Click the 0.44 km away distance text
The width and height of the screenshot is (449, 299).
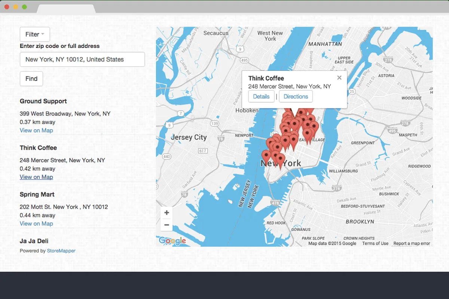(x=37, y=215)
